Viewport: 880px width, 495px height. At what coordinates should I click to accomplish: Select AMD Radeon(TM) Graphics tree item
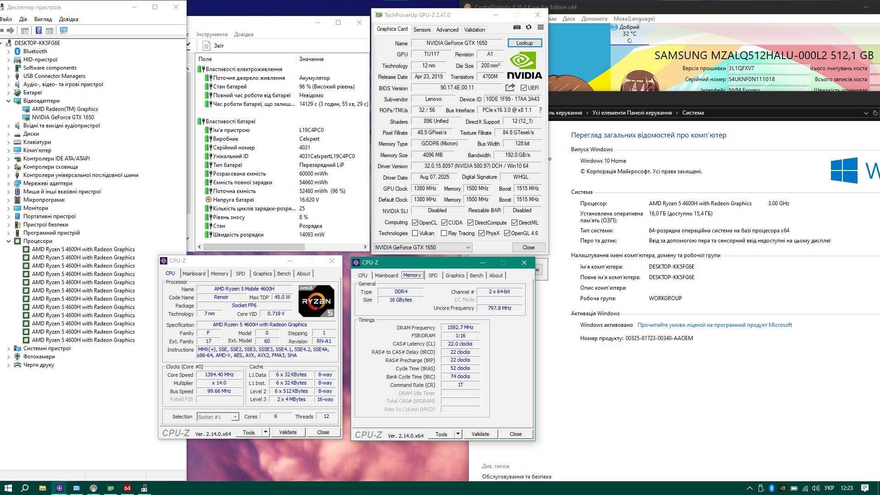(65, 109)
